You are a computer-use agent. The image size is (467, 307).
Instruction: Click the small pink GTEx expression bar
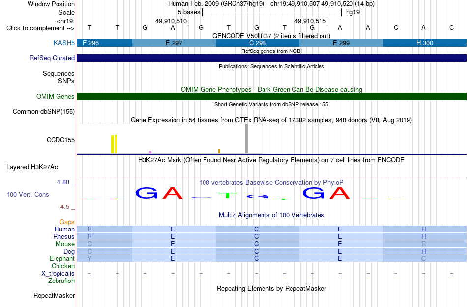click(x=150, y=152)
